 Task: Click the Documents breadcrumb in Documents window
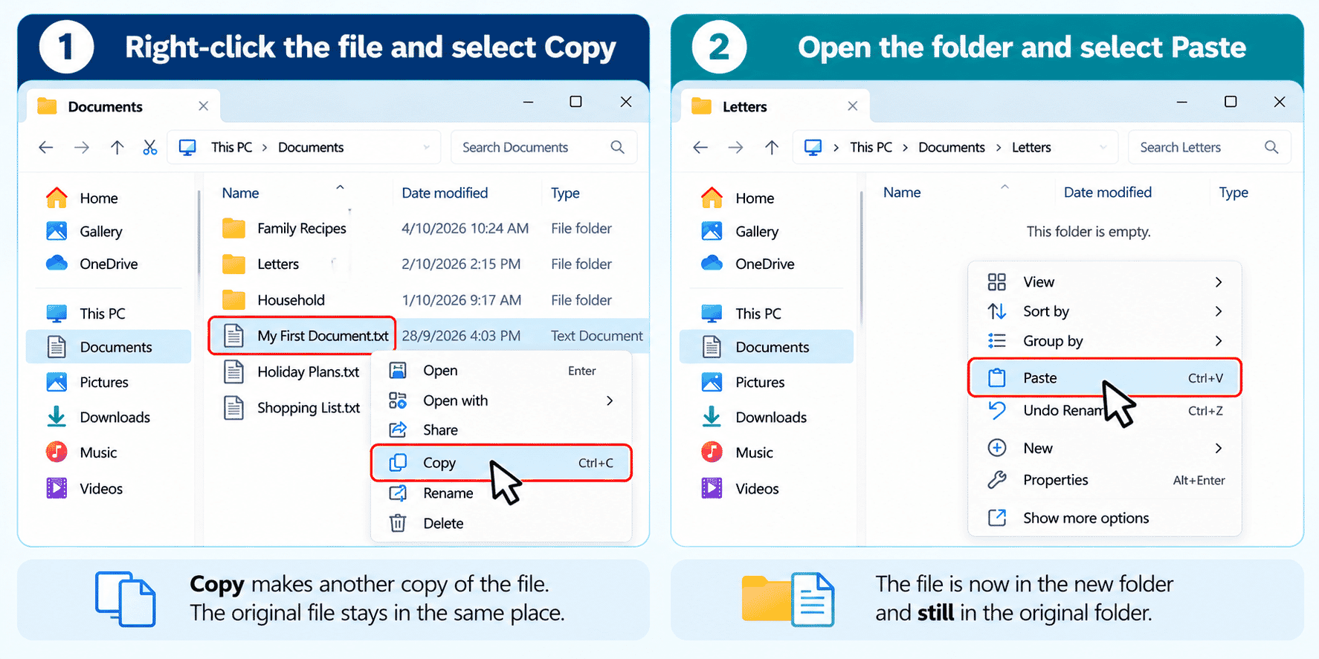[311, 147]
